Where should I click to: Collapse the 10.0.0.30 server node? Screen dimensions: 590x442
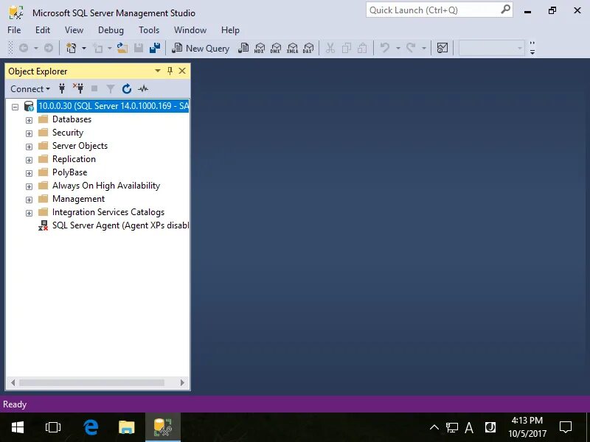point(15,107)
